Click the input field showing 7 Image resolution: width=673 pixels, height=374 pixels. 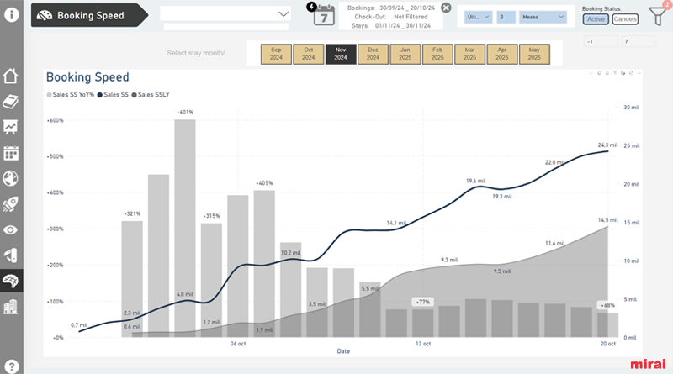tap(639, 42)
